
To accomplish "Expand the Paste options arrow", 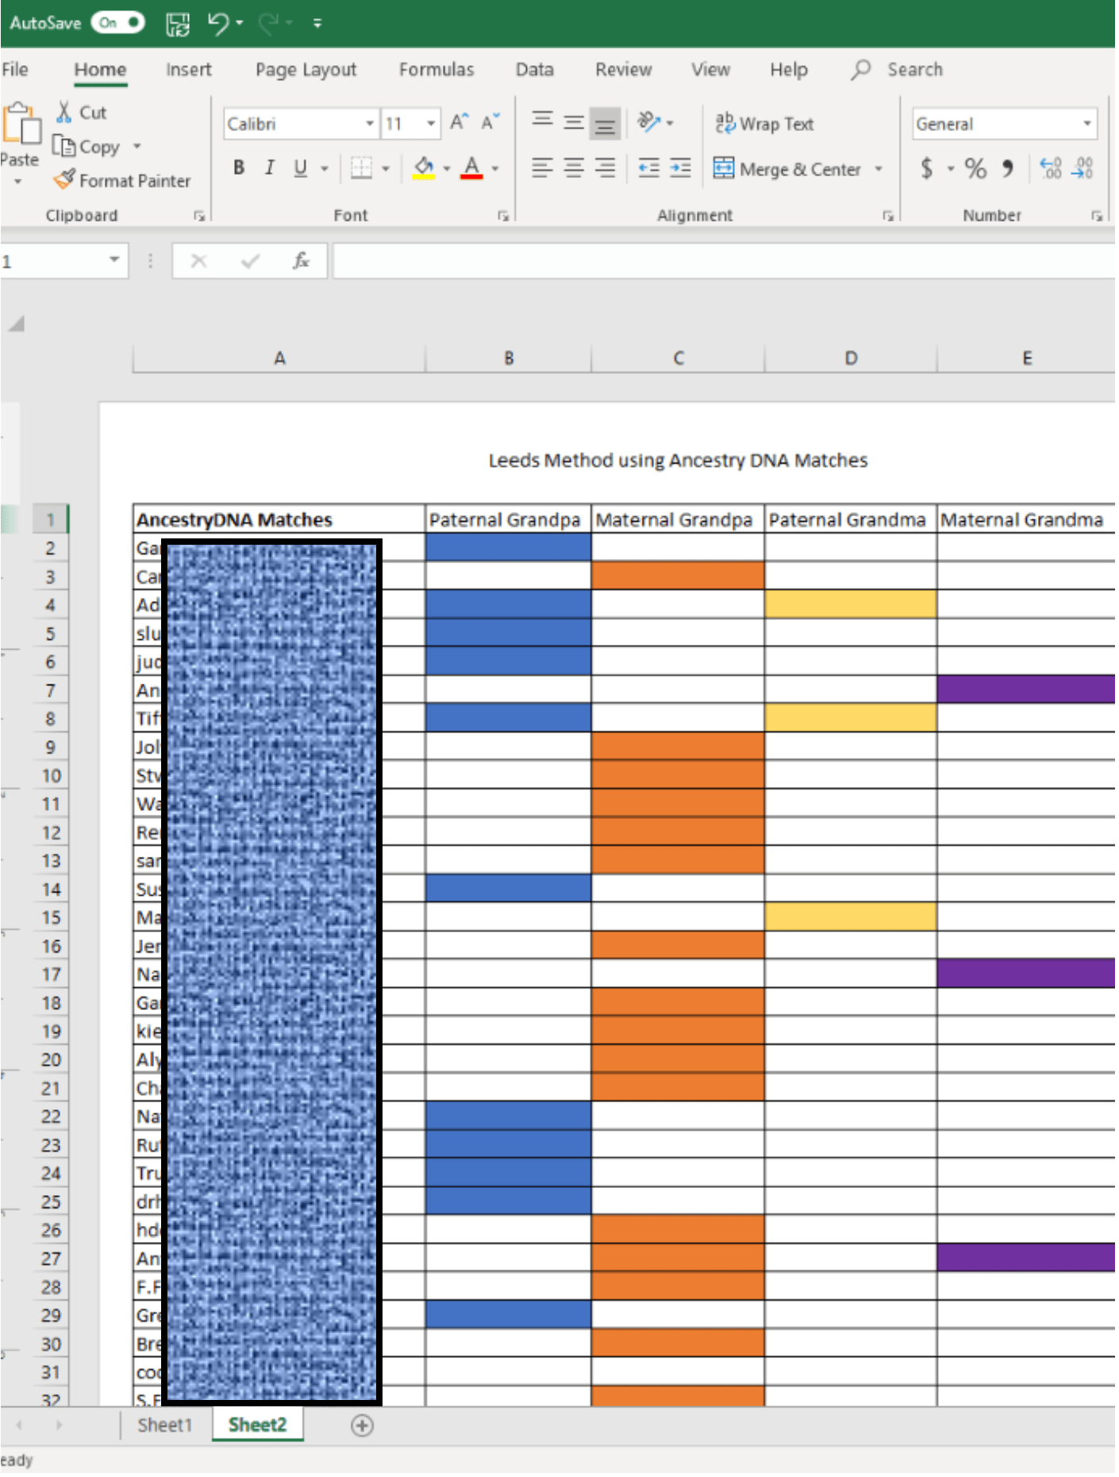I will (17, 182).
